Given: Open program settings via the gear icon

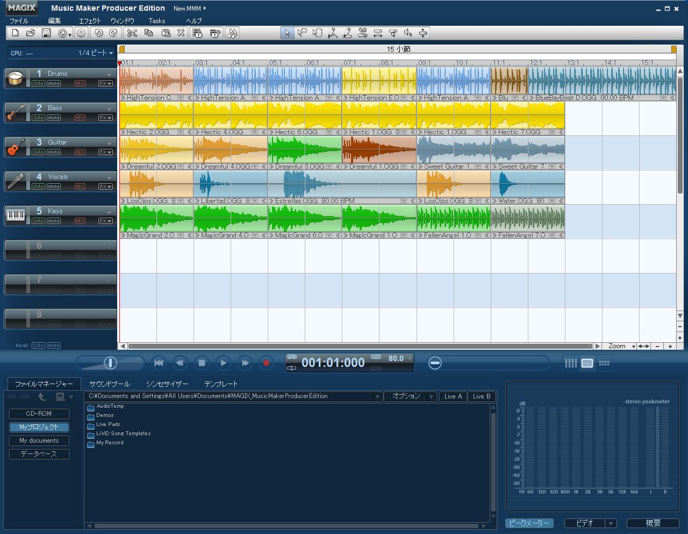Looking at the screenshot, I should pyautogui.click(x=81, y=33).
